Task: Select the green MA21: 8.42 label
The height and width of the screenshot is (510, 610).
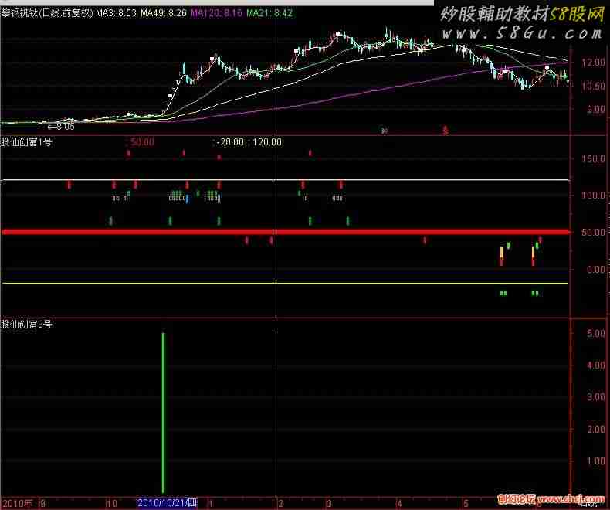Action: click(269, 13)
